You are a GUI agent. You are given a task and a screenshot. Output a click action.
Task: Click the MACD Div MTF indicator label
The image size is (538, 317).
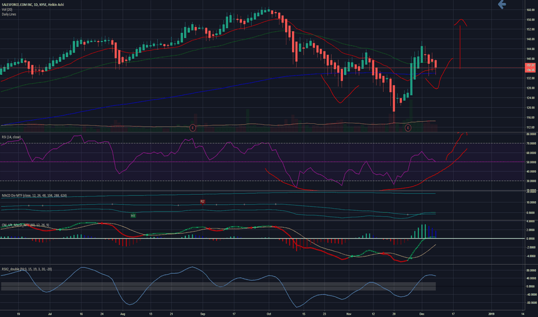pos(34,196)
